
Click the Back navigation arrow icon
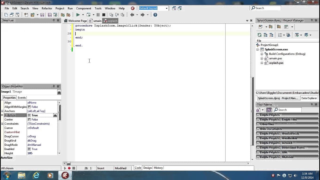(x=132, y=15)
